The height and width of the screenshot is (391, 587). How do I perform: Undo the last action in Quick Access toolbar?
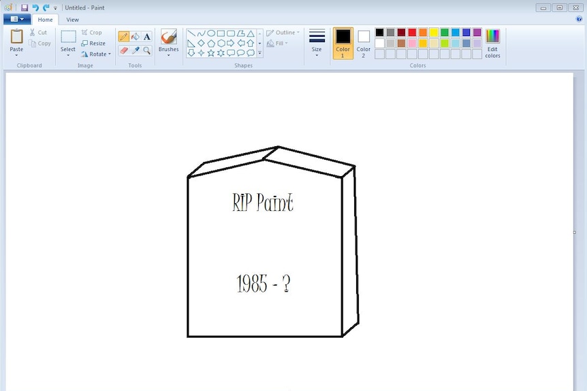35,7
